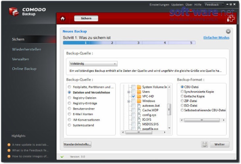Click the Users folder icon
Viewport: 241px width, 164px height.
click(139, 92)
